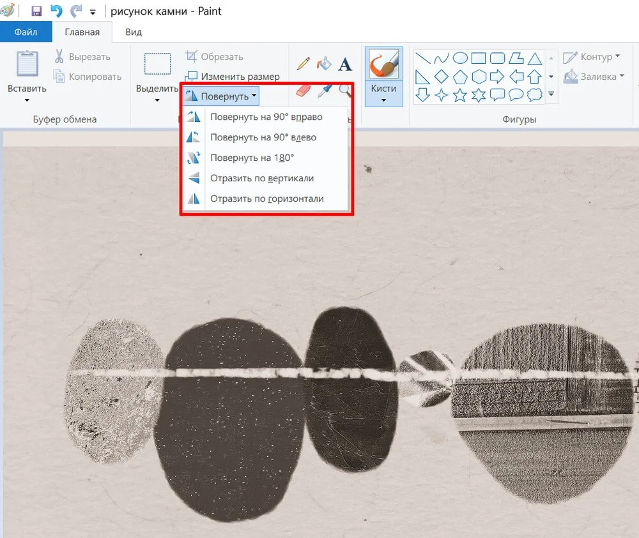
Task: Choose Повернуть на 90° вправо
Action: pyautogui.click(x=266, y=117)
